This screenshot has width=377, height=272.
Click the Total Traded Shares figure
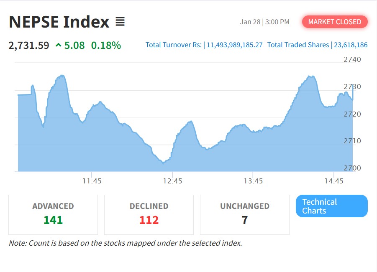tap(351, 45)
